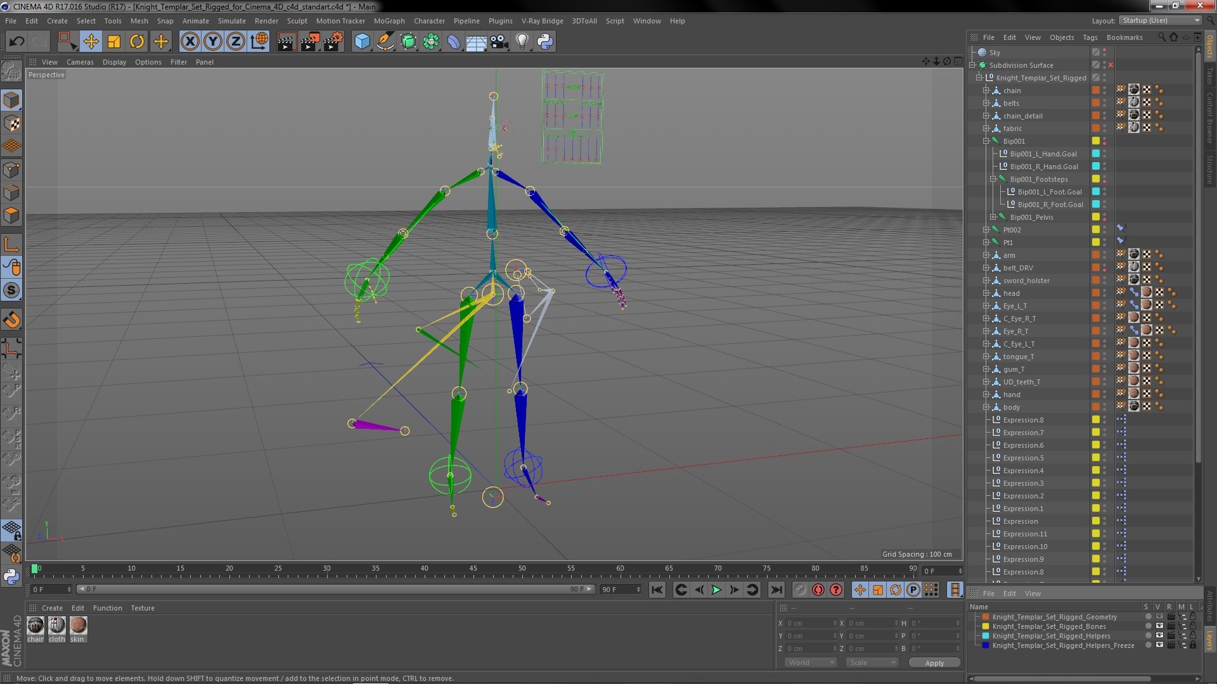Image resolution: width=1217 pixels, height=684 pixels.
Task: Click the Python icon in top toolbar
Action: (545, 42)
